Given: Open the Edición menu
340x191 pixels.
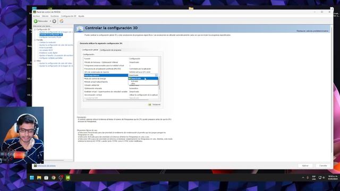Looking at the screenshot, I should (x=45, y=16).
